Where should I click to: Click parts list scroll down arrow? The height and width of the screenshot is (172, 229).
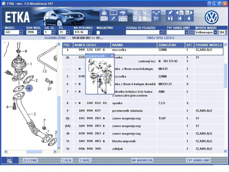point(225,151)
